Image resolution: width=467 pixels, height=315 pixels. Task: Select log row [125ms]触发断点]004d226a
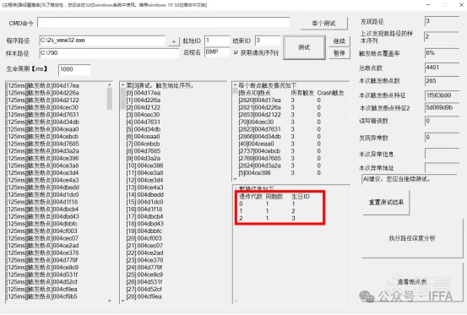point(43,93)
